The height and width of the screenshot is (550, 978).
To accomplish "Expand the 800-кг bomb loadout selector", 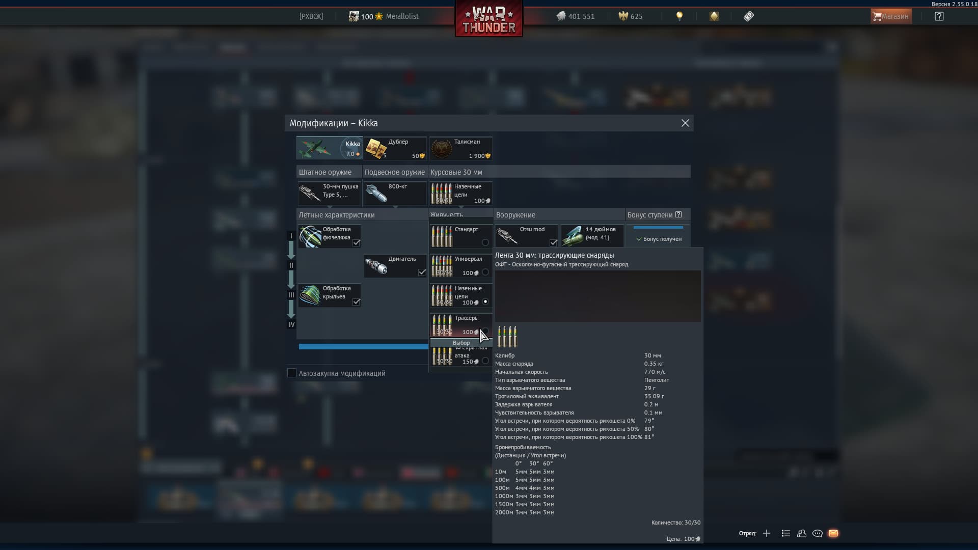I will pyautogui.click(x=395, y=194).
